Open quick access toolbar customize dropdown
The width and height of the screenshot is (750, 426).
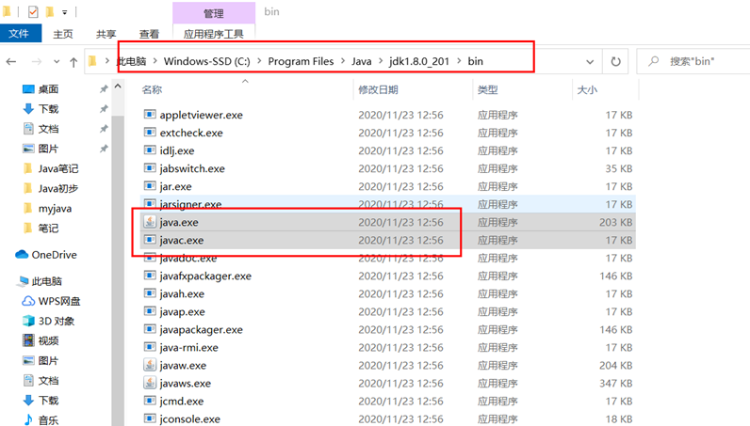click(64, 12)
